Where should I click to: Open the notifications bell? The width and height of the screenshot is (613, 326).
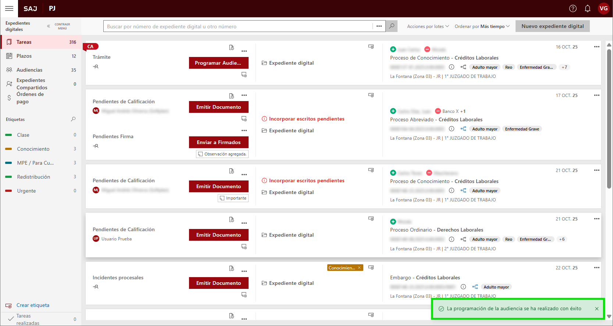[x=588, y=8]
